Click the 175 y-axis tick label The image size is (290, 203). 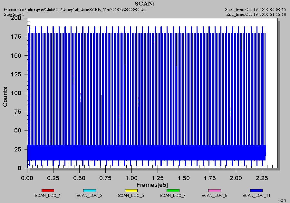(16, 37)
